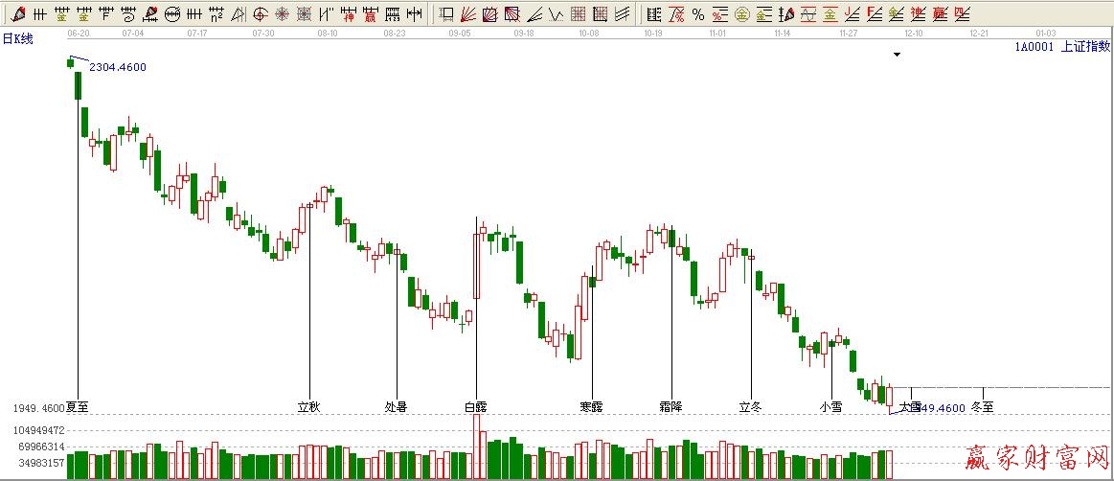Image resolution: width=1114 pixels, height=481 pixels.
Task: Click the 日K线 period label
Action: coord(18,38)
